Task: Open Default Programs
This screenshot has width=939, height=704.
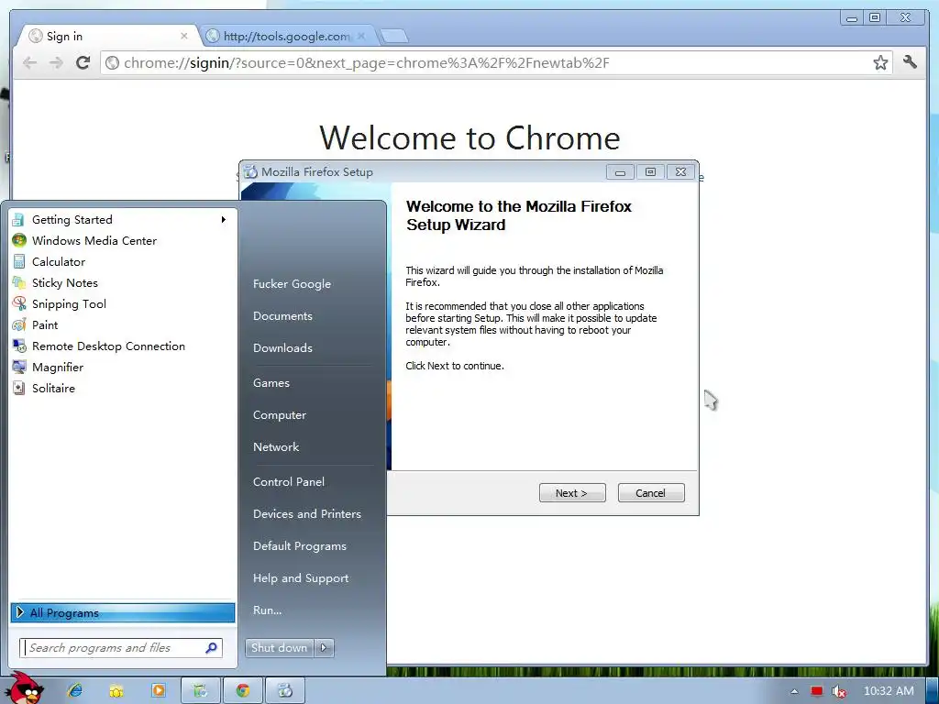Action: [x=300, y=546]
